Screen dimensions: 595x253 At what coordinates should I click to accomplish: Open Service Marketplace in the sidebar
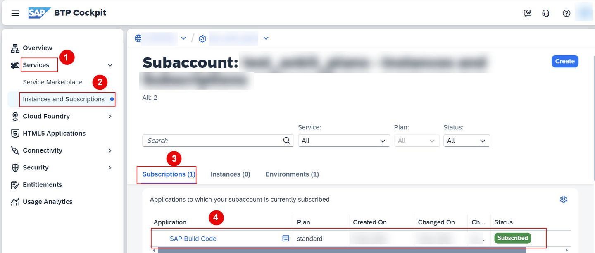(52, 82)
